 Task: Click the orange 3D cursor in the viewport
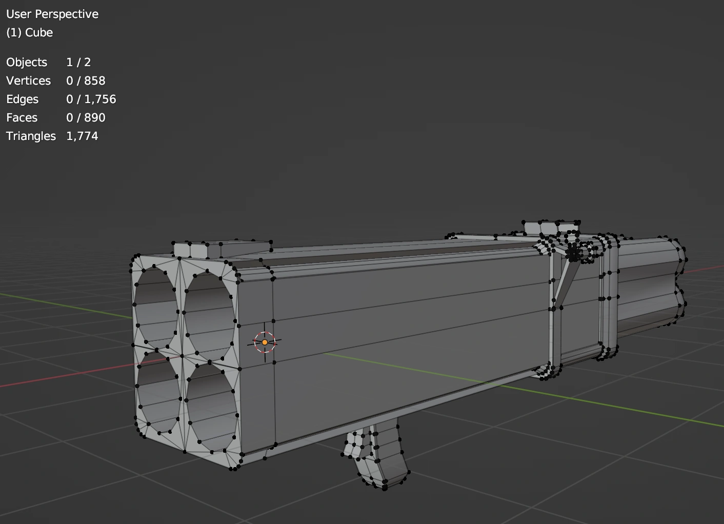click(x=265, y=341)
